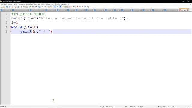The width and height of the screenshot is (192, 108).
Task: Click the Save All toolbar icon
Action: pos(10,7)
